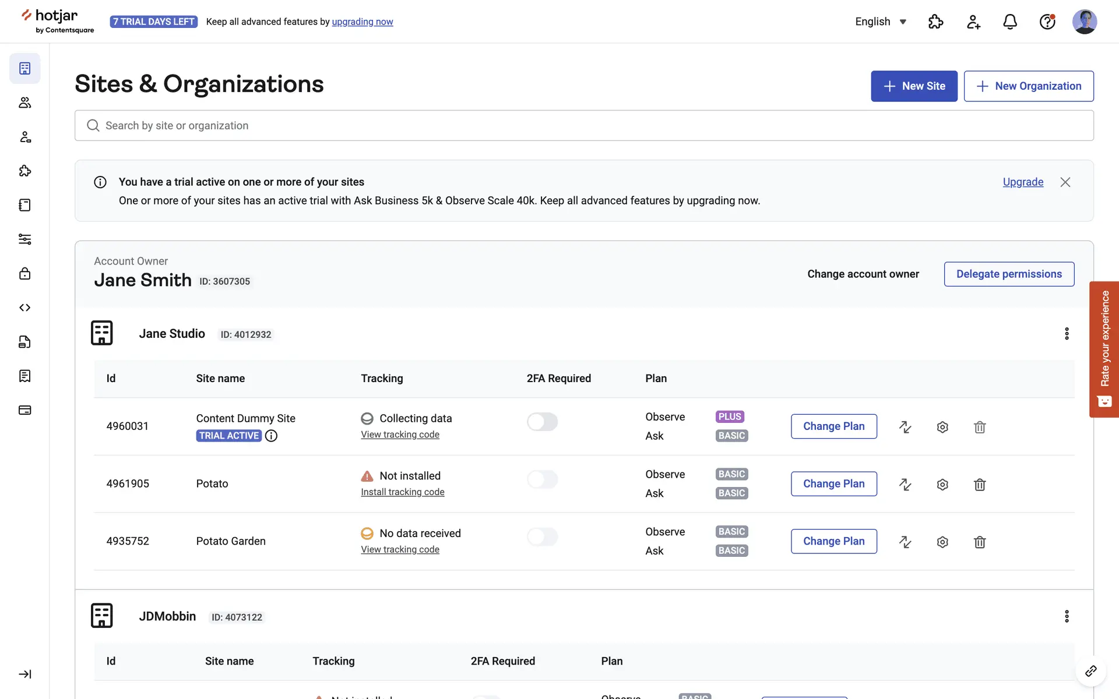
Task: Open JDMobbin three-dot options menu
Action: [x=1067, y=616]
